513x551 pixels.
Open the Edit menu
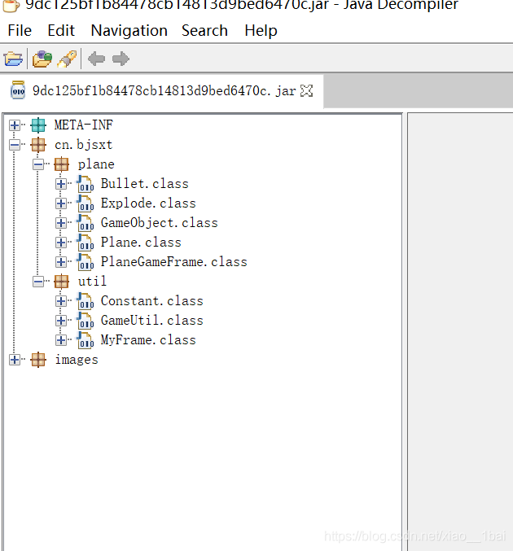[61, 31]
